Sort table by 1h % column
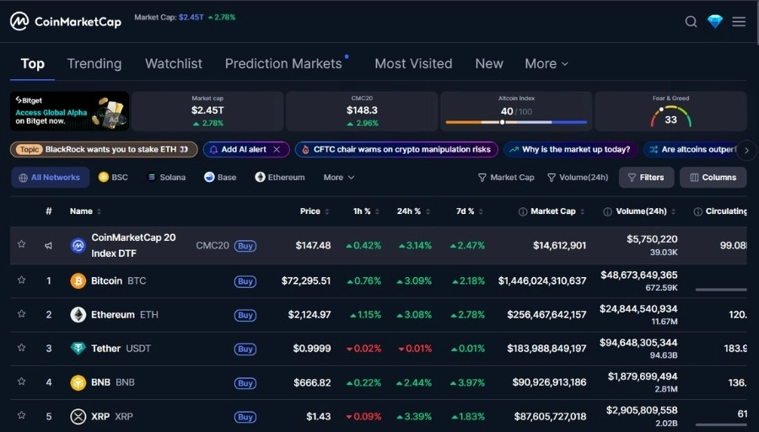 pyautogui.click(x=367, y=211)
